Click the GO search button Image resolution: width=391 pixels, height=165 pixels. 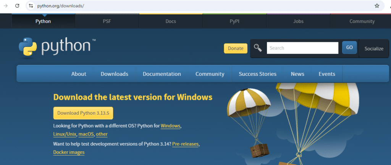click(x=349, y=48)
